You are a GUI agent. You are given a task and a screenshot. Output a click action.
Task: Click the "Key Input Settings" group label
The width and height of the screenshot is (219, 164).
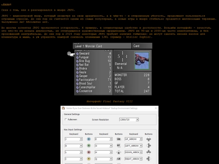pos(73,130)
